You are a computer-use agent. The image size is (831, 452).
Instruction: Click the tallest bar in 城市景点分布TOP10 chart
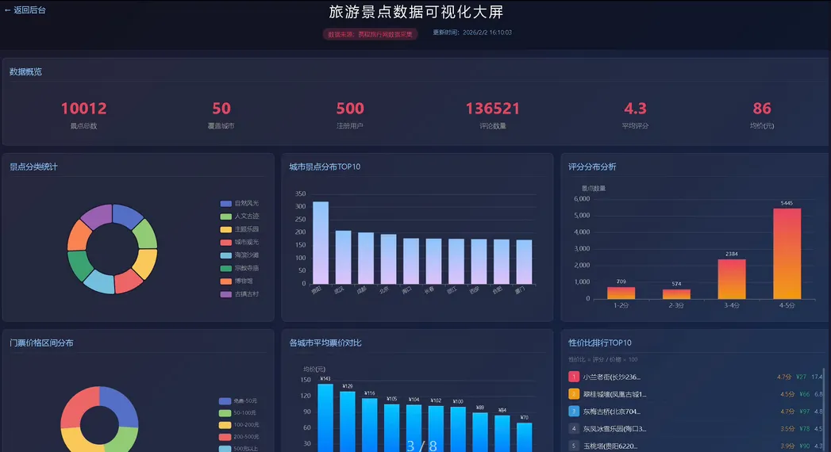click(321, 243)
